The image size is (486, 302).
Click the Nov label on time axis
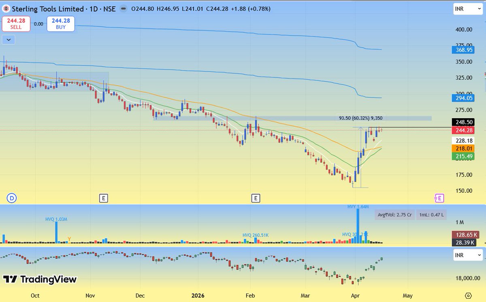click(90, 296)
